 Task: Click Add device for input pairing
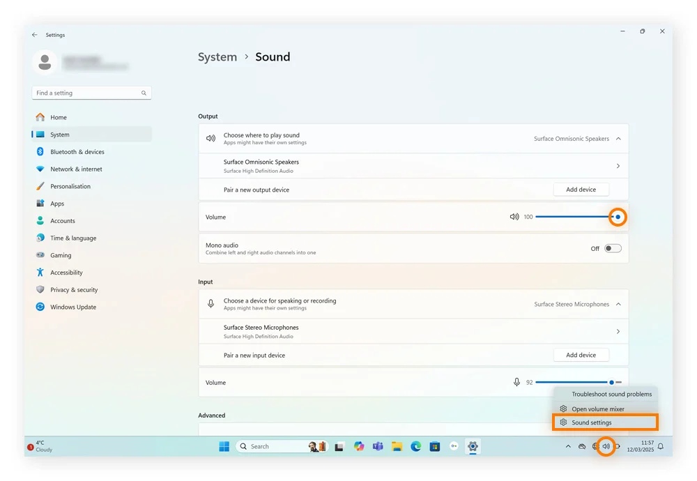pyautogui.click(x=581, y=355)
